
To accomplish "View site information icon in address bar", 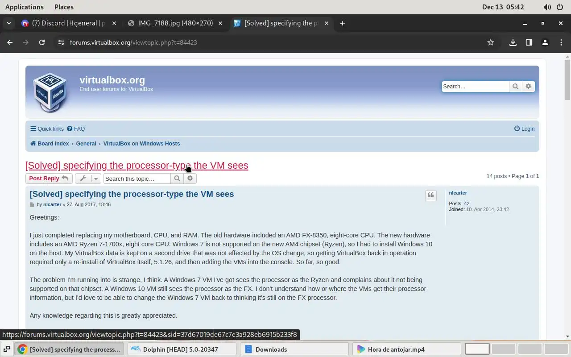I will pyautogui.click(x=61, y=42).
